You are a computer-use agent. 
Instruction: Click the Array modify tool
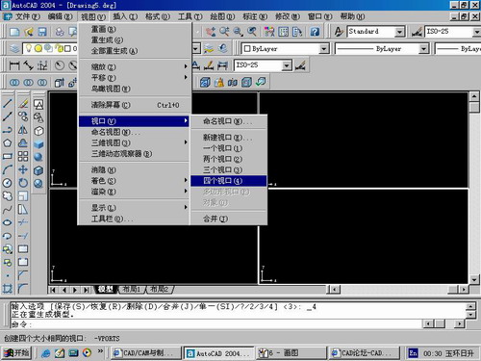[x=23, y=156]
